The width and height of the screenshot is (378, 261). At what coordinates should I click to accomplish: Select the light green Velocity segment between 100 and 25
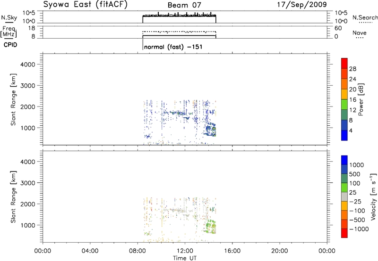point(344,188)
